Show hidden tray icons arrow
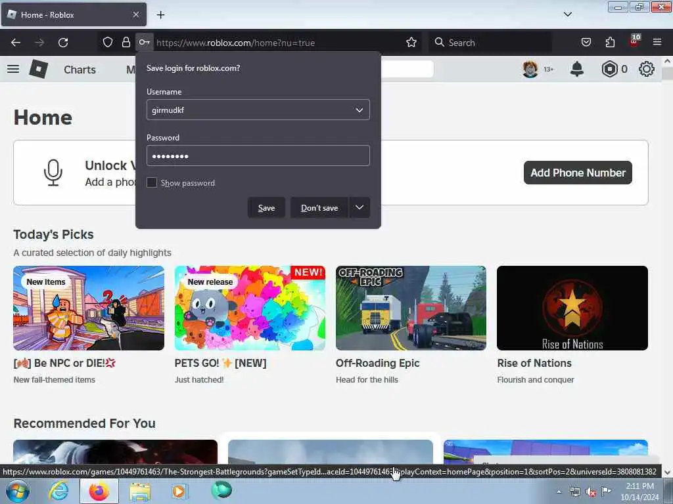 559,492
